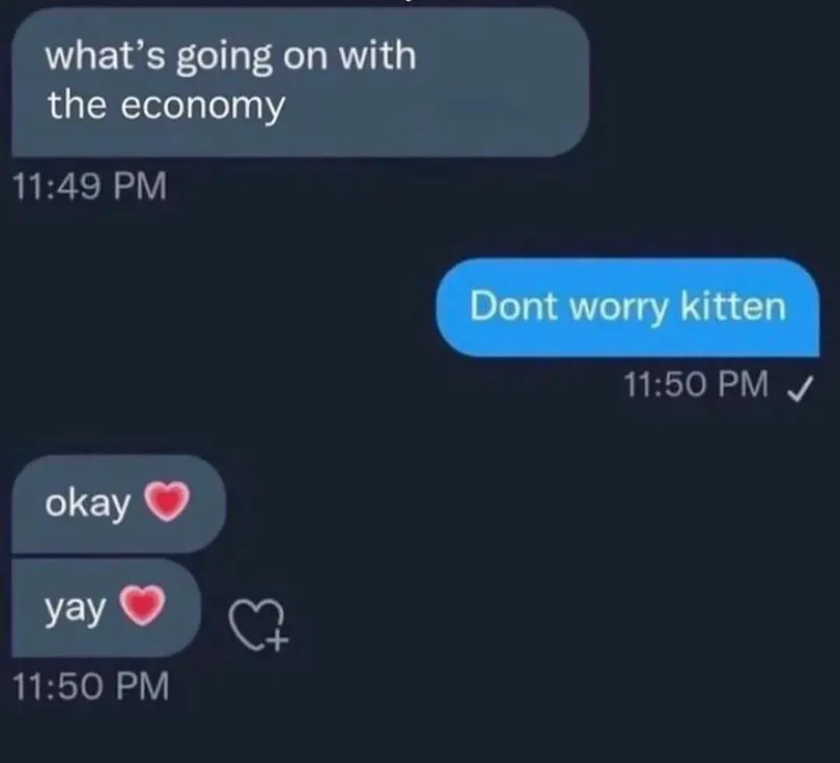Image resolution: width=840 pixels, height=763 pixels.
Task: Select the blue "Dont worry kitten" bubble
Action: click(628, 307)
